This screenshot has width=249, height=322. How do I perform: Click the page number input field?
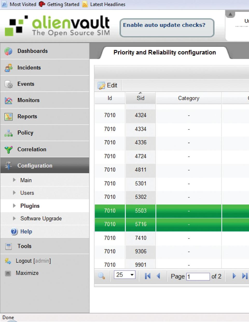198,276
